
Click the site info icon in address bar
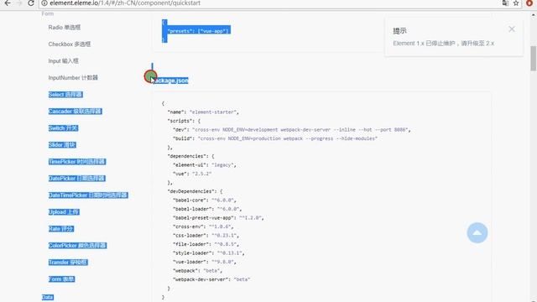coord(44,3)
